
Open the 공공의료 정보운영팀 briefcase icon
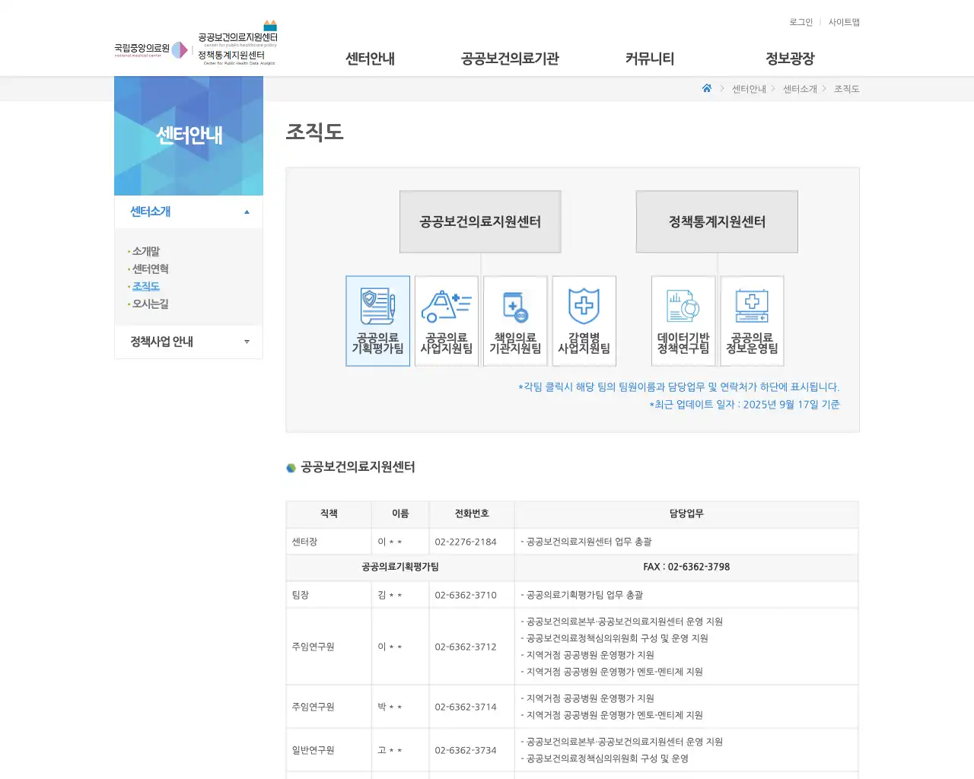point(752,320)
